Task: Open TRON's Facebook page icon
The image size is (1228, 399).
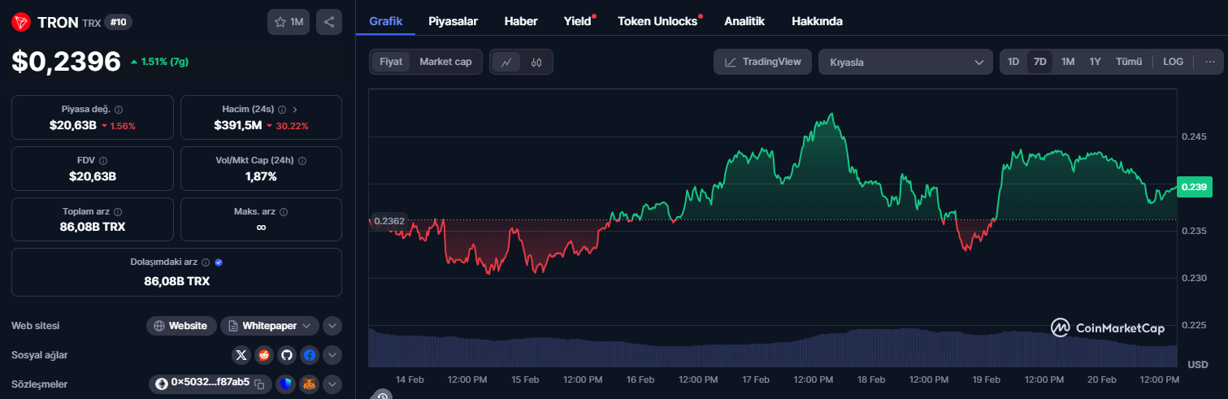Action: click(x=309, y=355)
